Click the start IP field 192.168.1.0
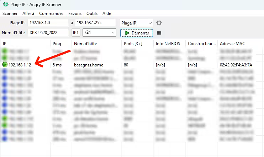Screen dimensions: 264x157 pyautogui.click(x=48, y=23)
